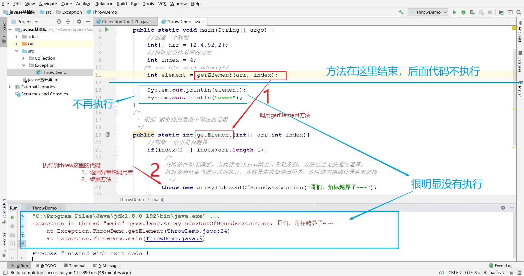Image resolution: width=524 pixels, height=276 pixels.
Task: Open the File menu
Action: click(x=5, y=4)
